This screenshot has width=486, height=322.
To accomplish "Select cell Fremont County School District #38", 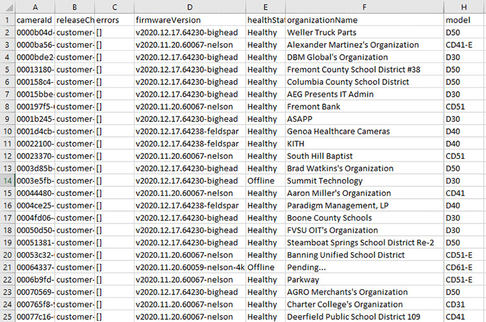I will click(364, 70).
